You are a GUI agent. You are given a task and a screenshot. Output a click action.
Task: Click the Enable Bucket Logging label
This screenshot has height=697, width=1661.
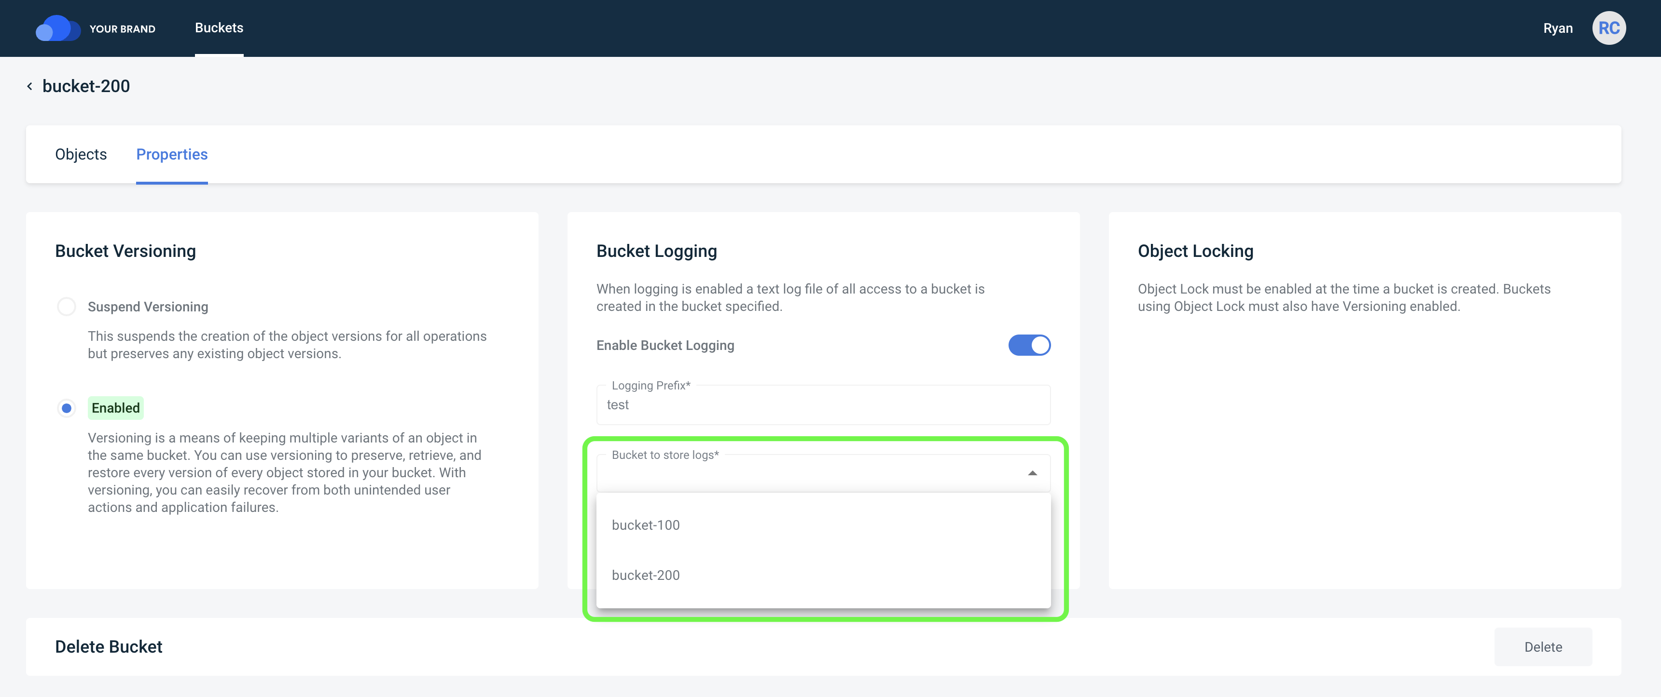point(665,345)
